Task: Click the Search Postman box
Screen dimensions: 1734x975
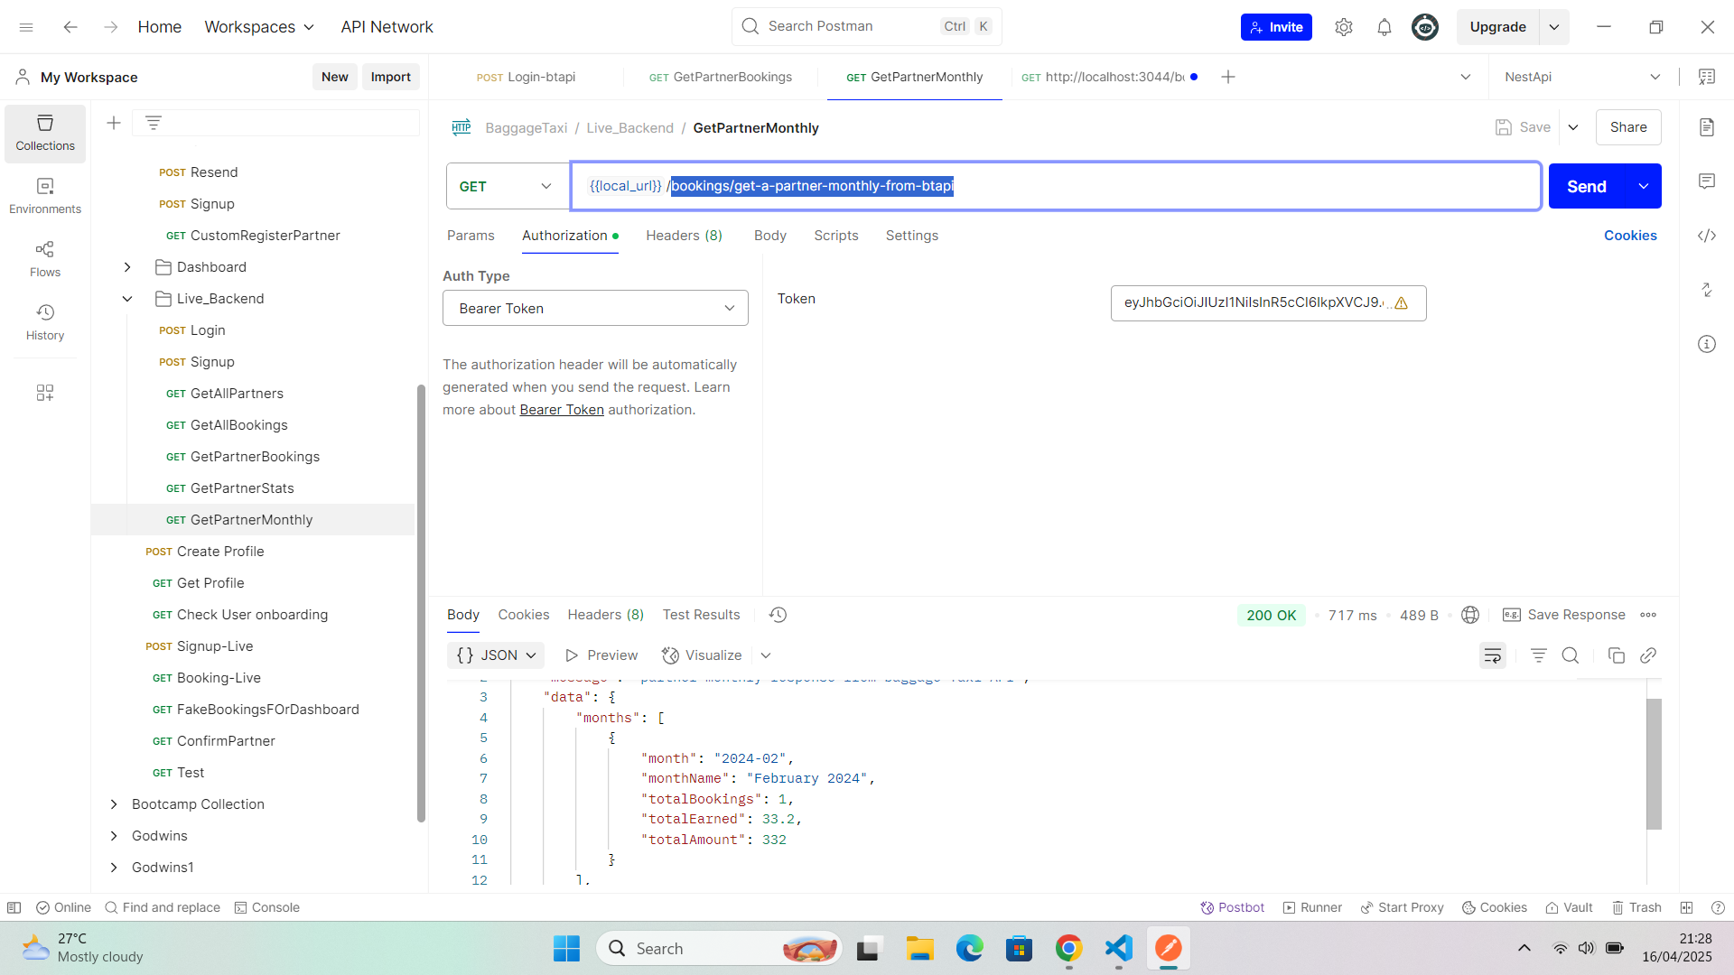Action: (866, 26)
